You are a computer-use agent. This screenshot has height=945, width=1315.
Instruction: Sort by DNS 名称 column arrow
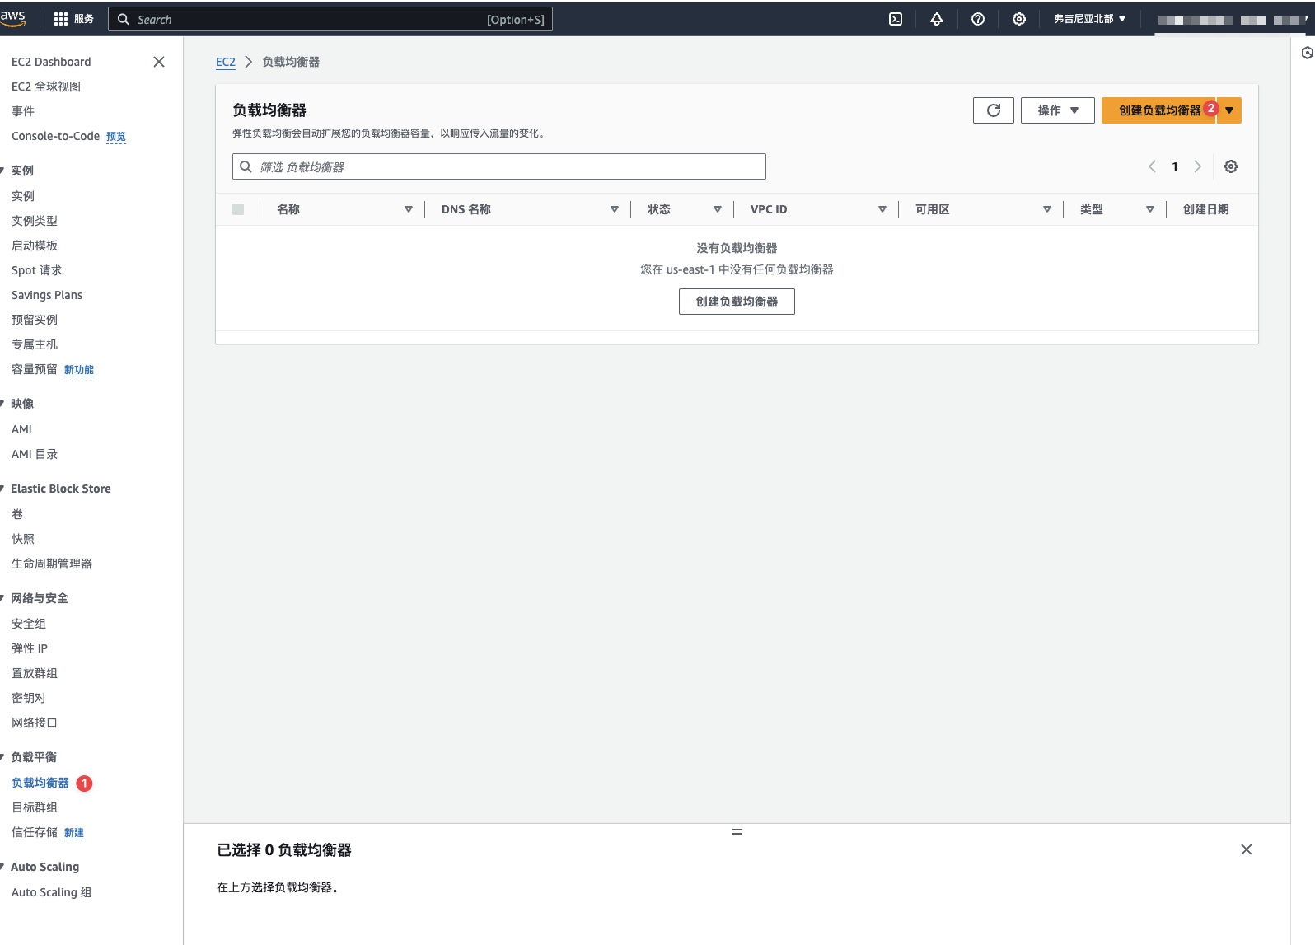click(x=615, y=209)
